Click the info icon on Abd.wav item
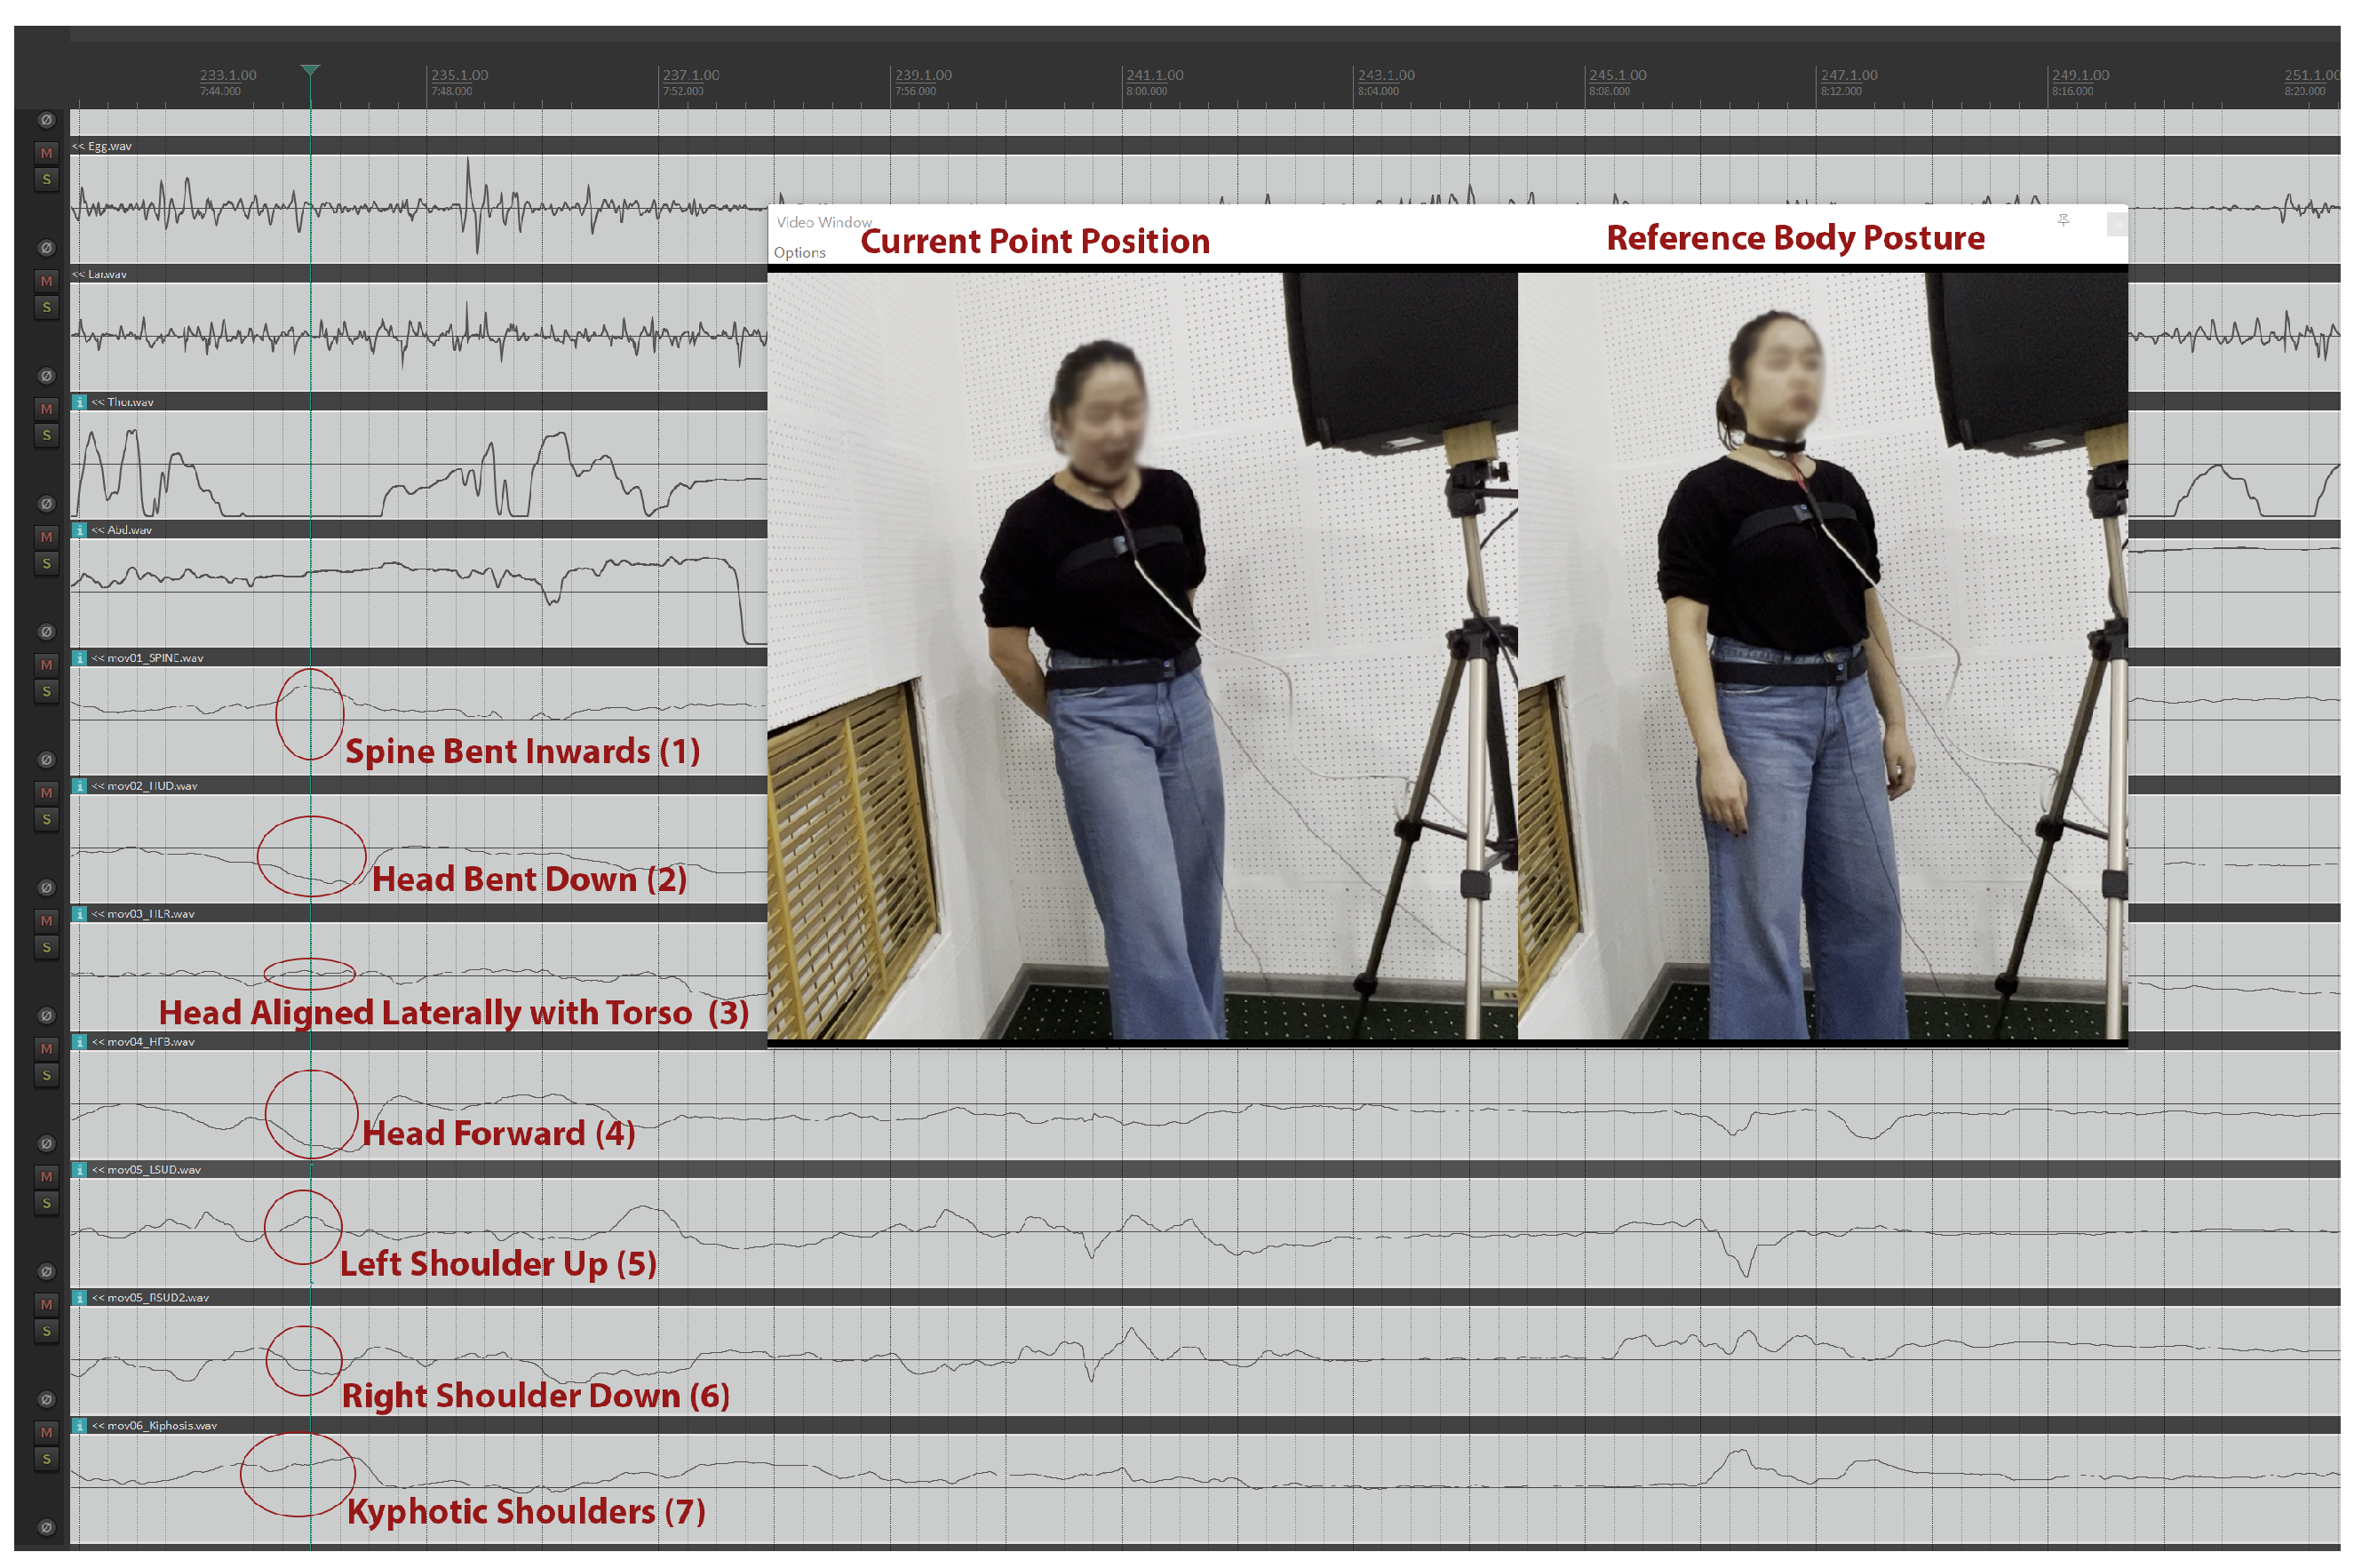 pyautogui.click(x=80, y=530)
